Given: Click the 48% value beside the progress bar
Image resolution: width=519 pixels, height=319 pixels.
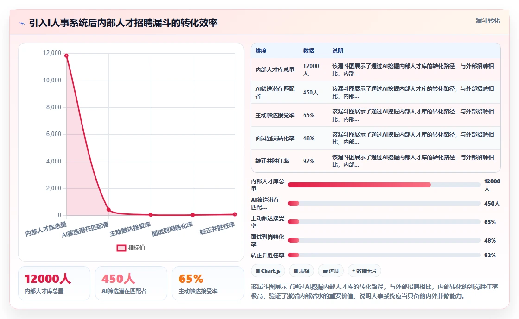Looking at the screenshot, I should click(490, 240).
